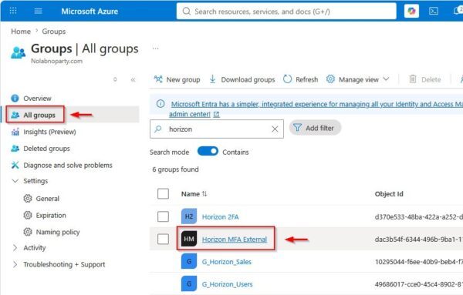Viewport: 463px width, 295px height.
Task: Click object id starting 10295044
Action: (x=418, y=262)
